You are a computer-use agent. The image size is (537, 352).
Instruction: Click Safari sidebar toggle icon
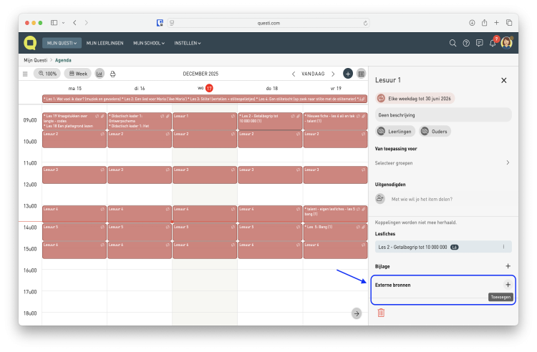(x=54, y=23)
